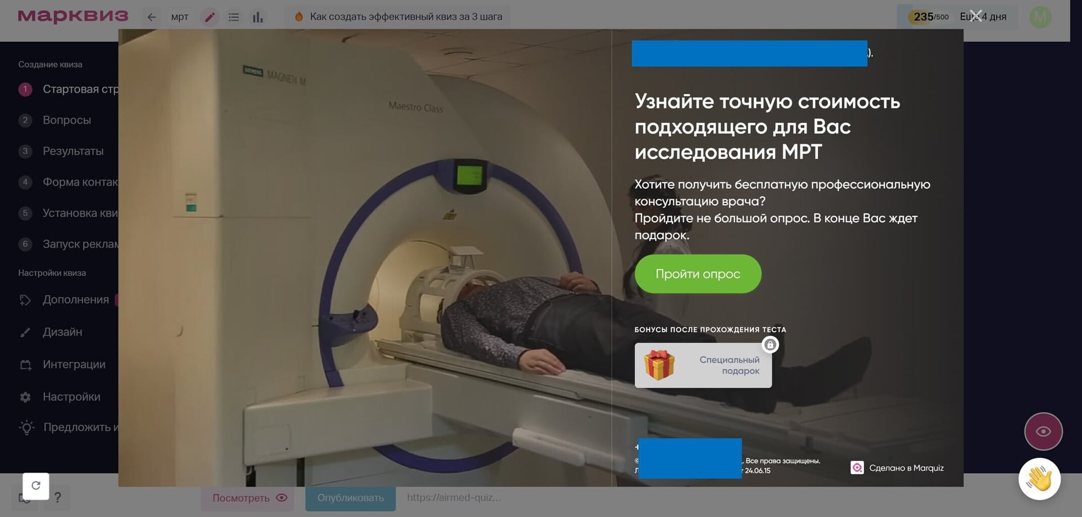Click the Посмотреть preview button

(247, 498)
